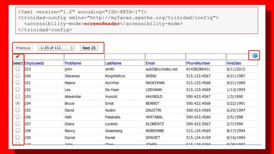This screenshot has height=154, width=274.
Task: Click hire date 6/21/1987
Action: tap(236, 76)
